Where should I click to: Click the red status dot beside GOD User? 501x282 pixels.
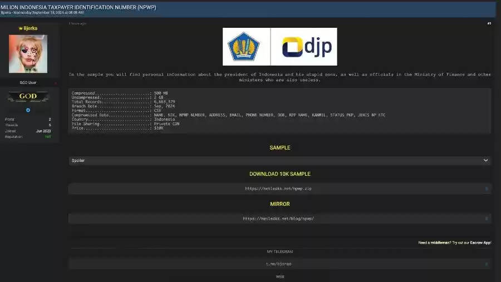(x=55, y=83)
